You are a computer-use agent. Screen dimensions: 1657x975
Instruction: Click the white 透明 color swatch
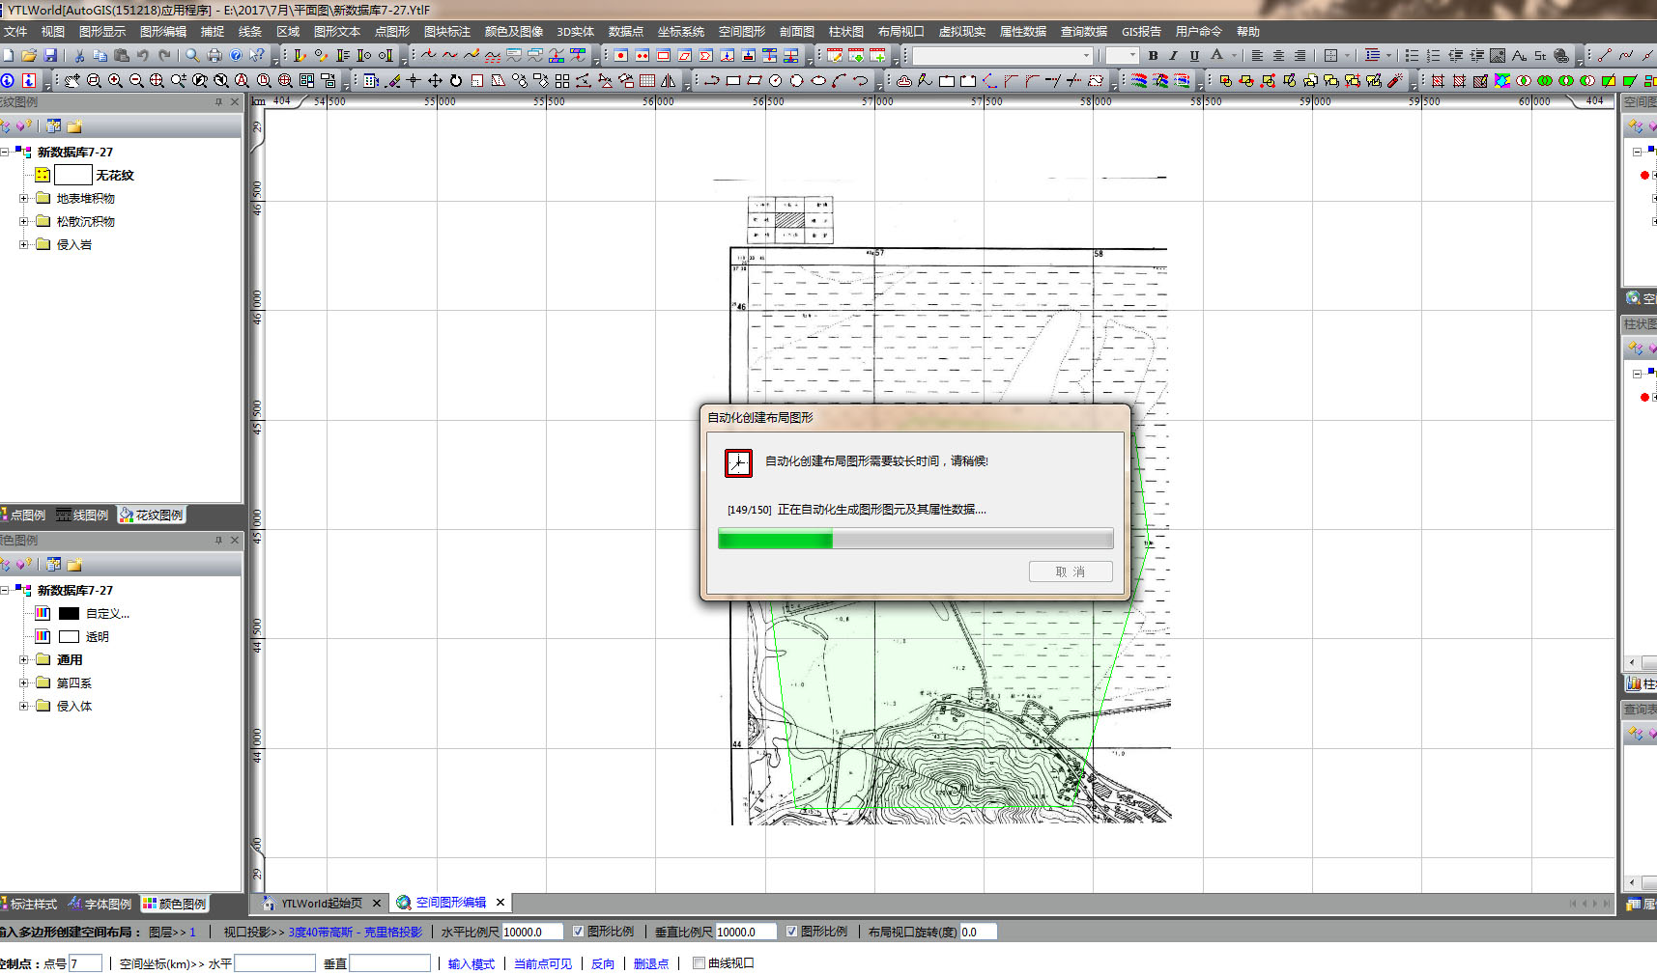click(x=69, y=636)
